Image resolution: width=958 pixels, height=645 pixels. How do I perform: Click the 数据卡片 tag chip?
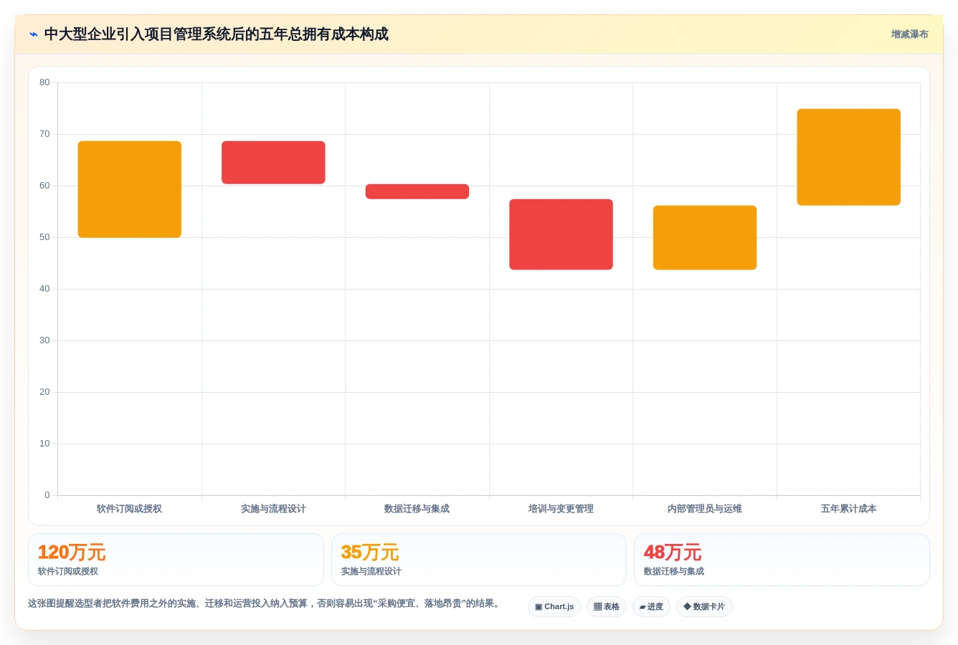point(704,607)
